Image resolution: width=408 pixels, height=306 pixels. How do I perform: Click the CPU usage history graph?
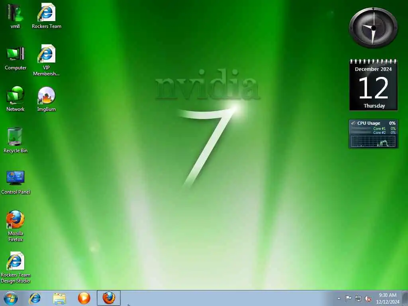click(373, 141)
